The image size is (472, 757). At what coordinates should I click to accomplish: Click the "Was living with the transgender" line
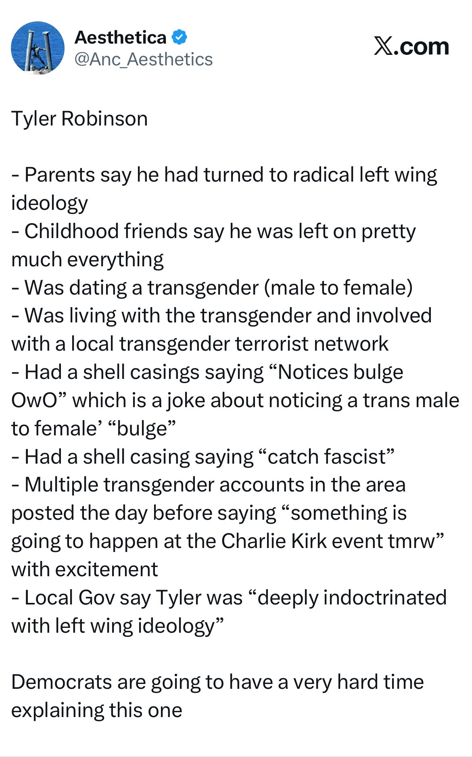(x=221, y=316)
